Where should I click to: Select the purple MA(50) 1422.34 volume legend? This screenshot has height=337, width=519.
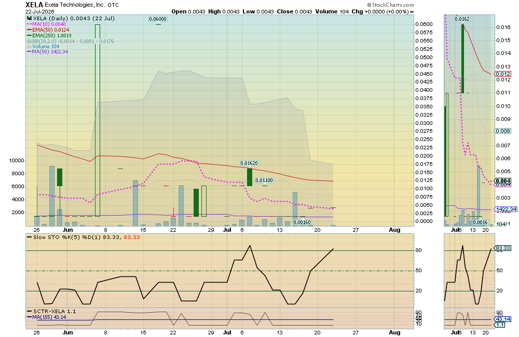[x=48, y=52]
